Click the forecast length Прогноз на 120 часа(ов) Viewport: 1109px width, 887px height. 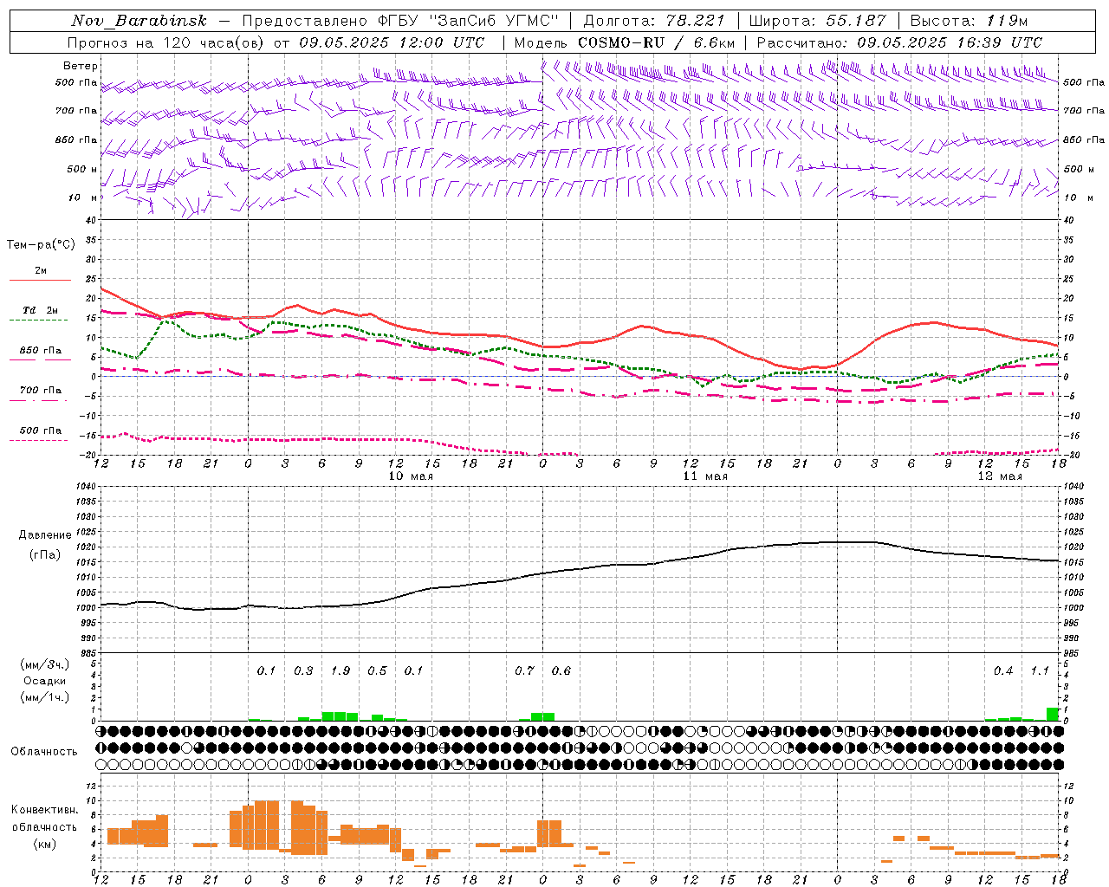click(166, 42)
